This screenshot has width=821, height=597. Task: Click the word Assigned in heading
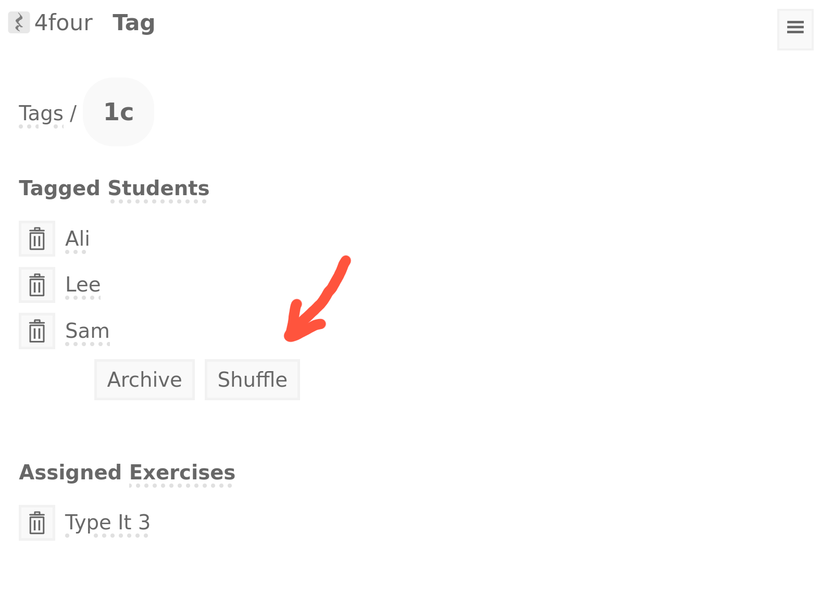(70, 473)
